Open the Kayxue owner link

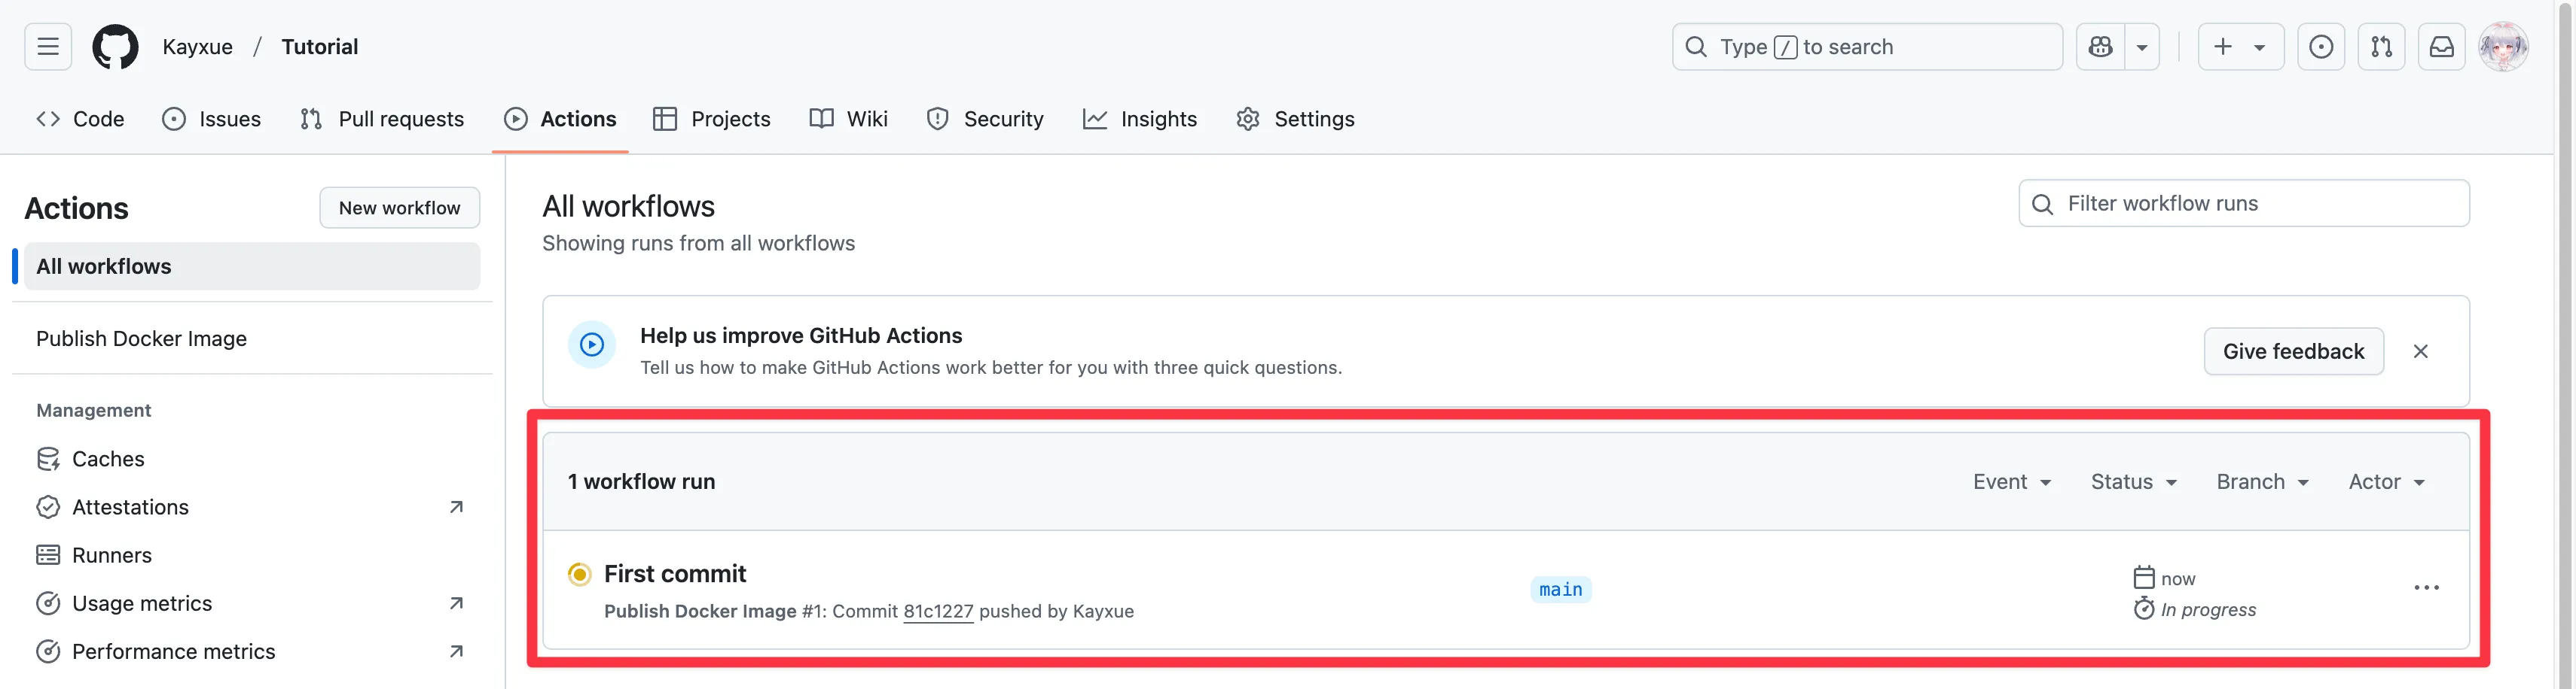click(x=197, y=47)
